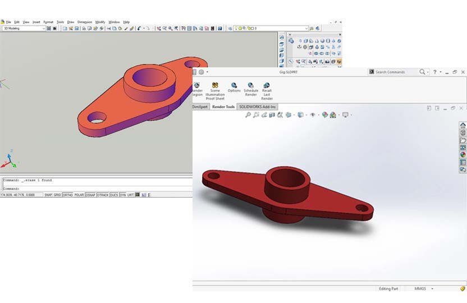
Task: Click the Schedule Render icon
Action: coord(251,85)
